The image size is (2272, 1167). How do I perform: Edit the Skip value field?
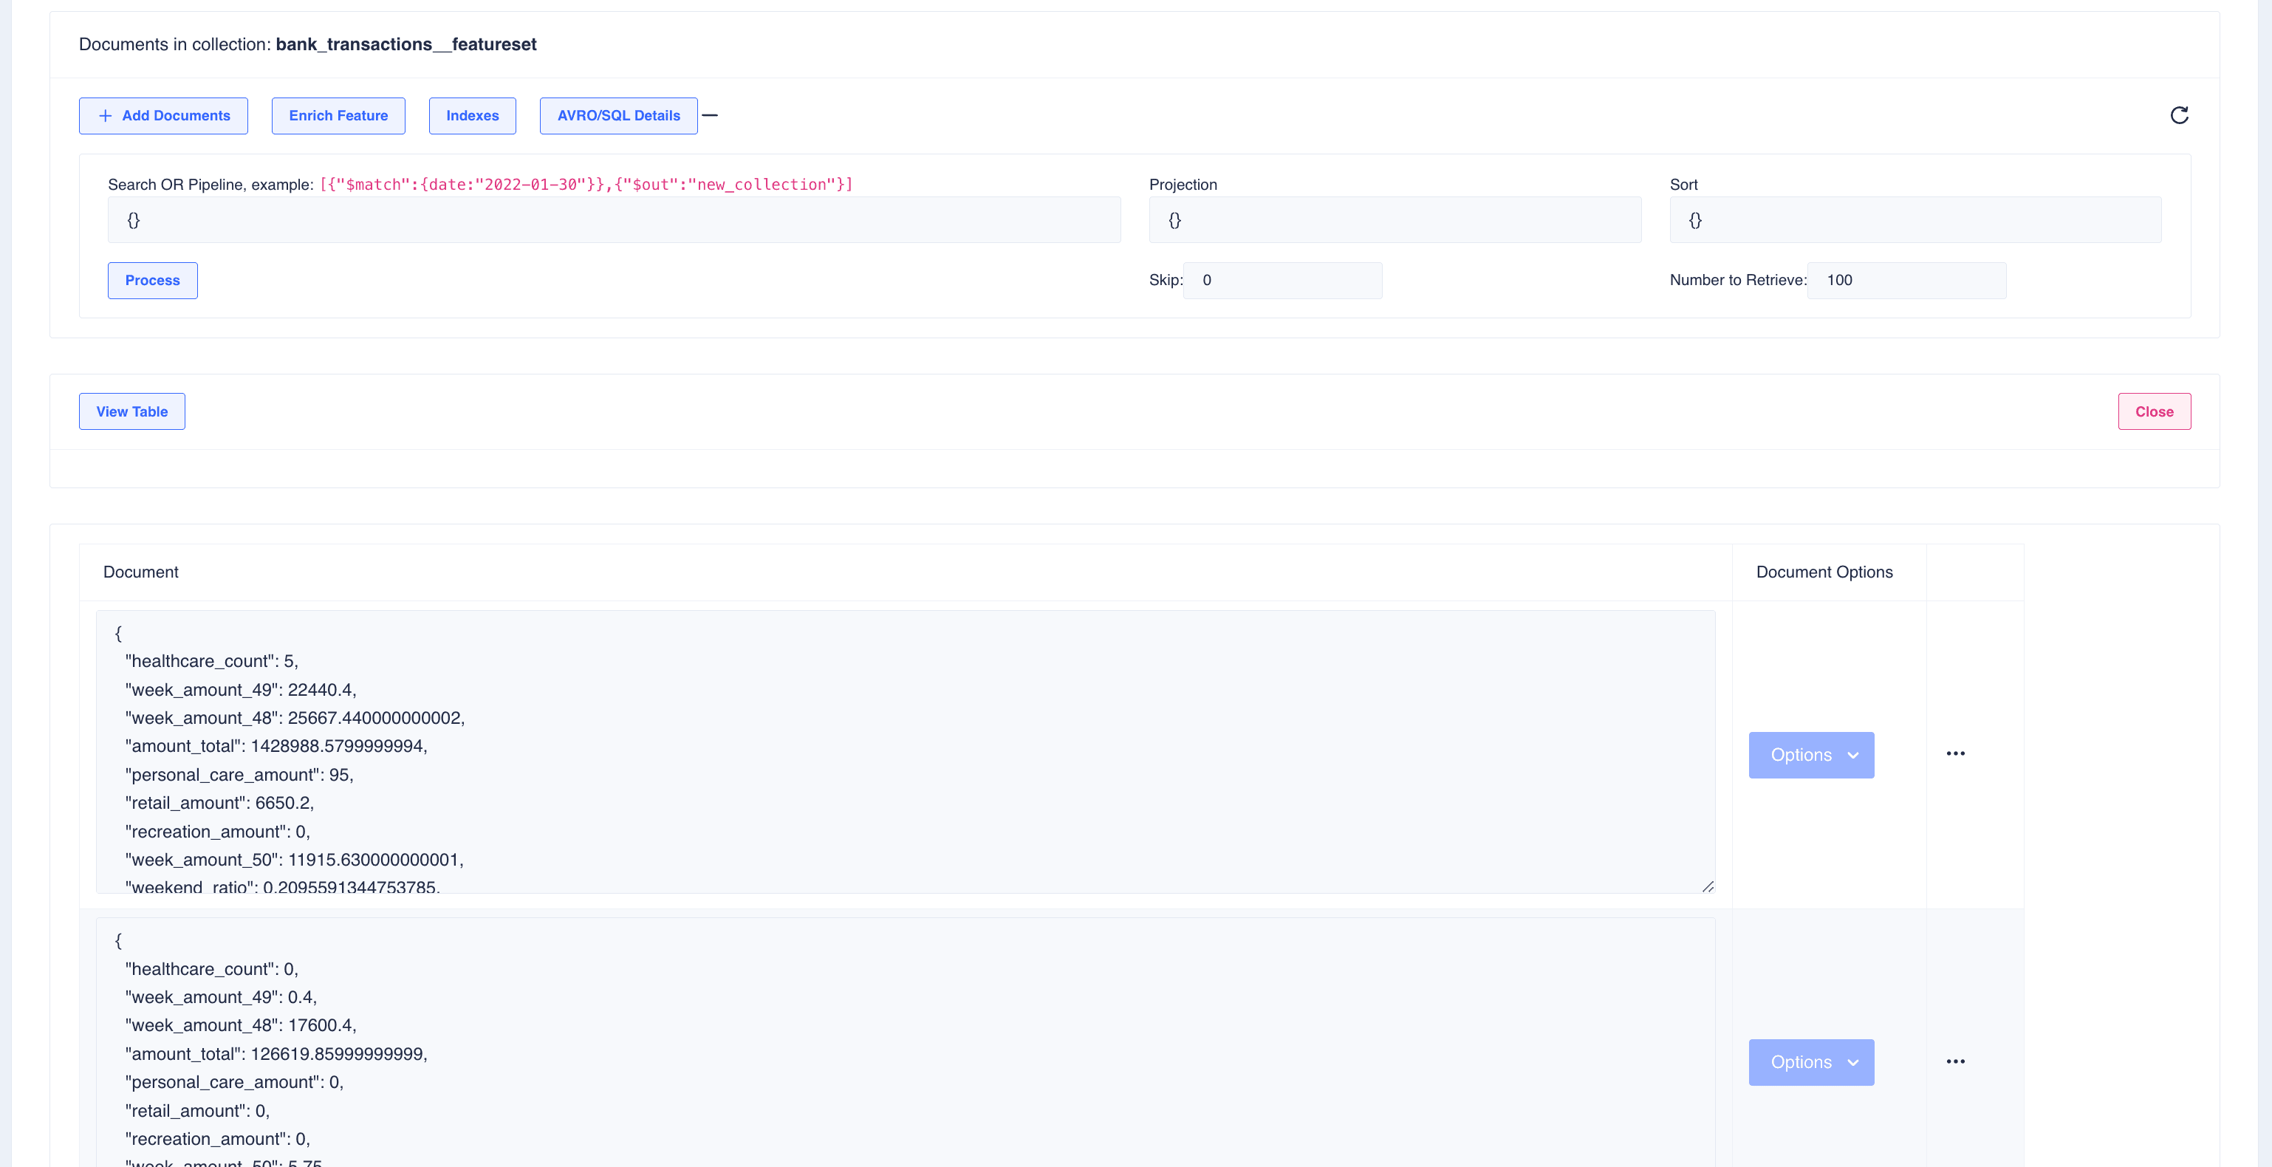click(1282, 281)
